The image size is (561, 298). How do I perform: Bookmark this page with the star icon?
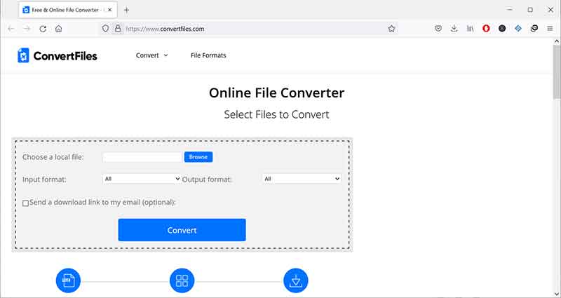click(x=391, y=29)
